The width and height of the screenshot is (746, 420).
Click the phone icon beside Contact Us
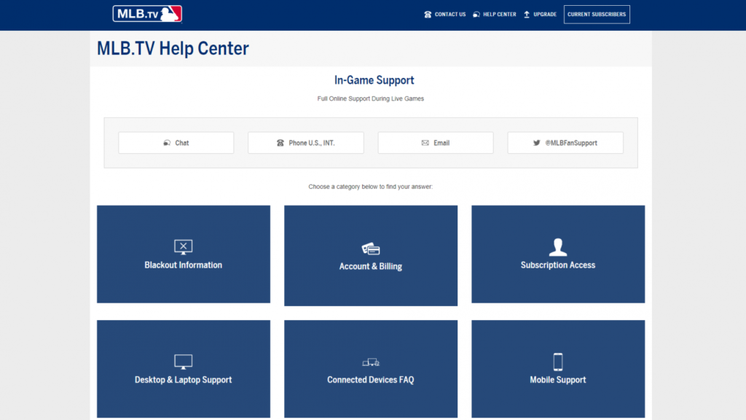tap(428, 15)
